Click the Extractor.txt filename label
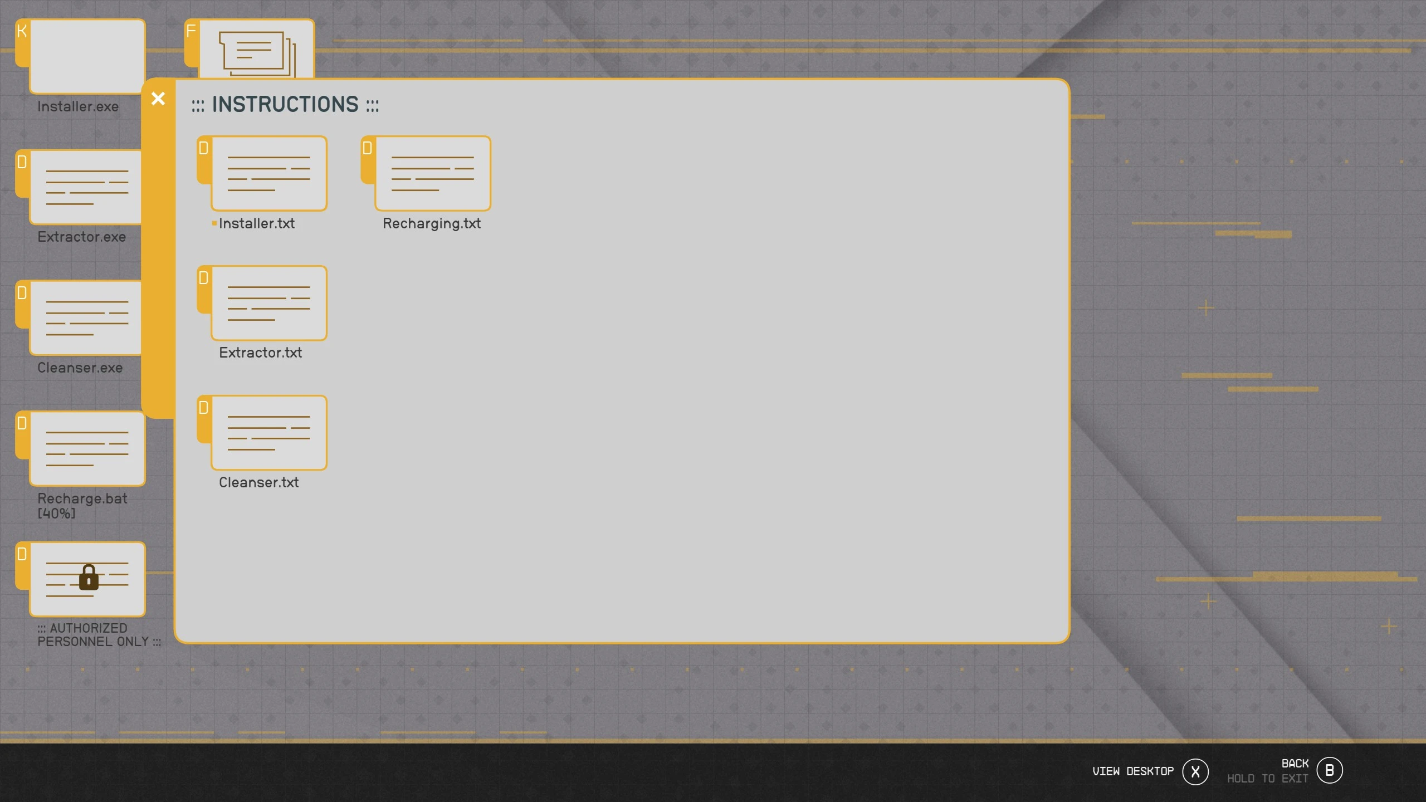Image resolution: width=1426 pixels, height=802 pixels. (260, 353)
